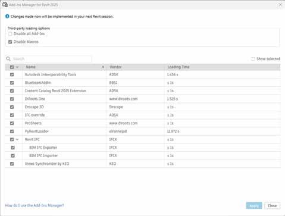This screenshot has width=285, height=216.
Task: Select the DiRoots One row name
Action: pos(35,99)
